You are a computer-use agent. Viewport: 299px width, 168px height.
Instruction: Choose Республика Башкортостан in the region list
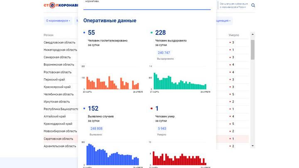tap(61, 109)
